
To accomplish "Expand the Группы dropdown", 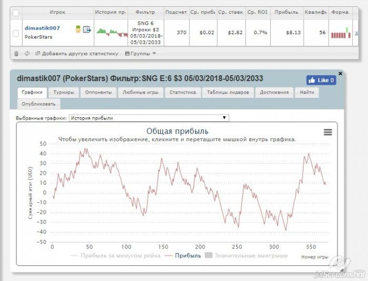I will [x=140, y=54].
